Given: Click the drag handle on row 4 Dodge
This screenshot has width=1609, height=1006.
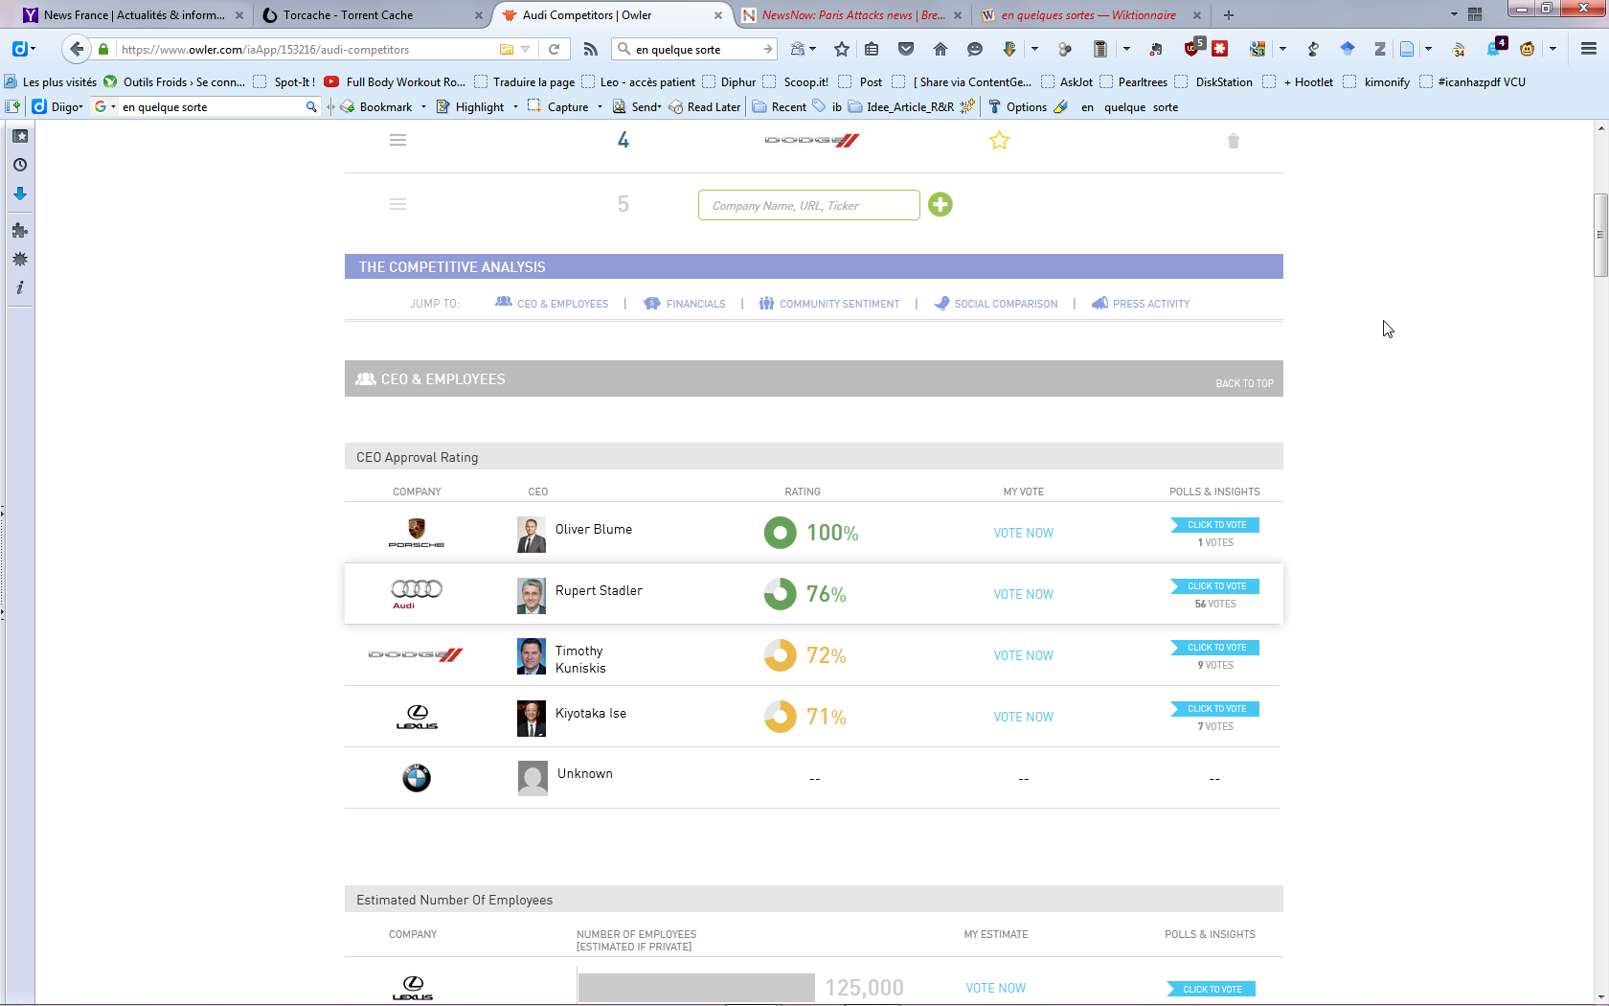Looking at the screenshot, I should pos(398,140).
